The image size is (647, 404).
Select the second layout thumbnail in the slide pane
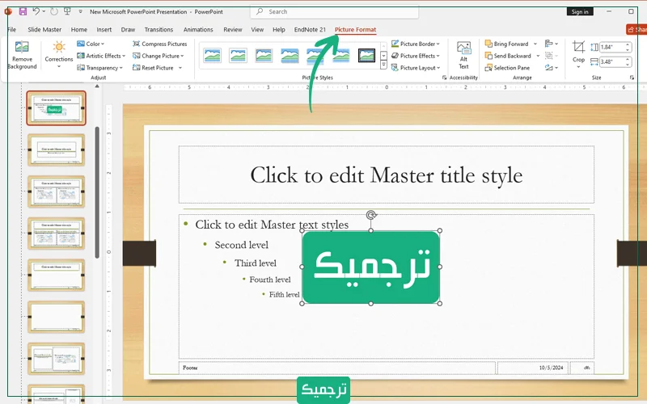point(56,150)
